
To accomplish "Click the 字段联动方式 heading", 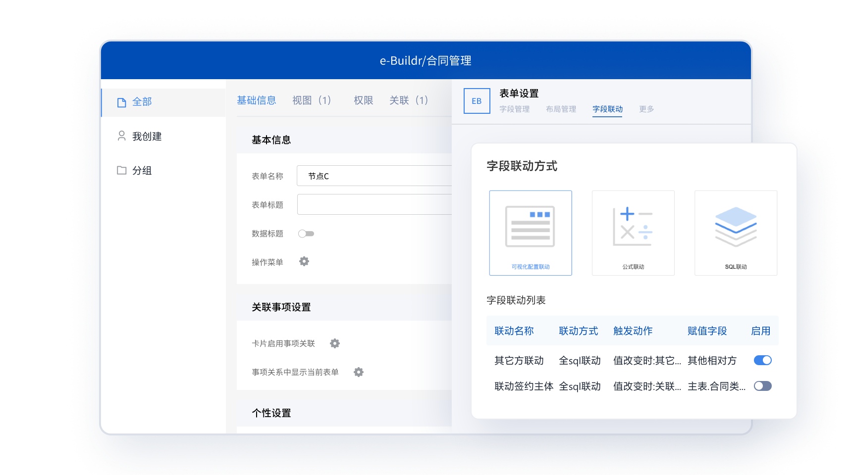I will coord(522,166).
